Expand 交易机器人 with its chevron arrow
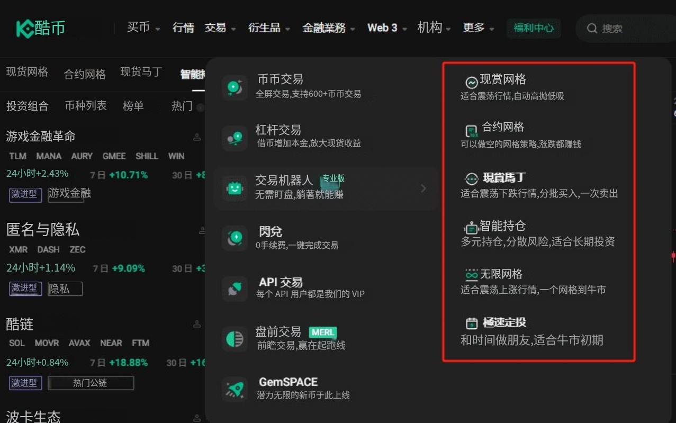The height and width of the screenshot is (423, 676). 423,188
